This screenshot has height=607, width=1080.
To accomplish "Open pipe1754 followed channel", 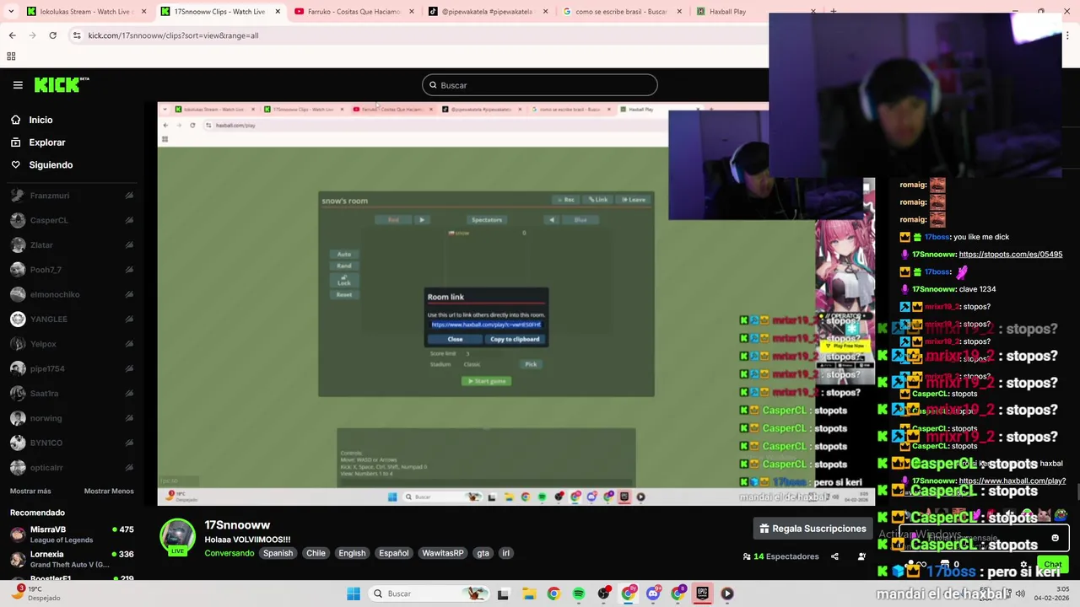I will tap(72, 368).
